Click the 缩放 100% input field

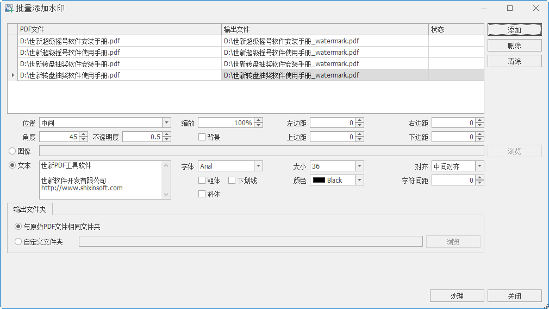coord(226,123)
